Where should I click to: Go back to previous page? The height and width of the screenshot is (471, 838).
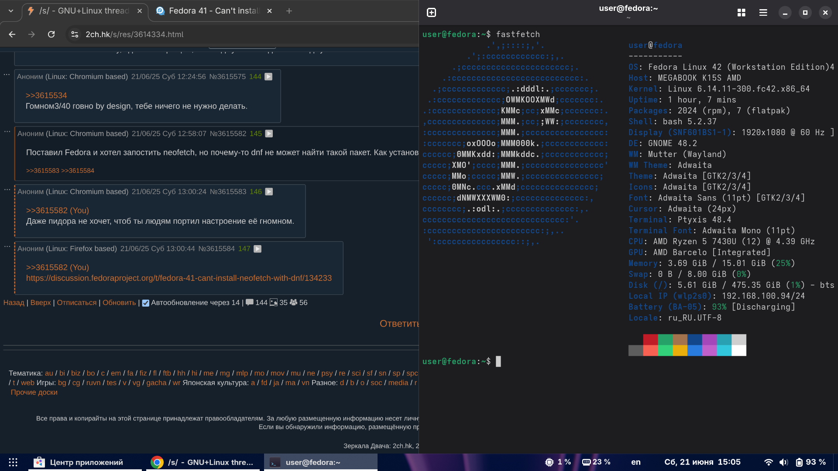(x=12, y=34)
